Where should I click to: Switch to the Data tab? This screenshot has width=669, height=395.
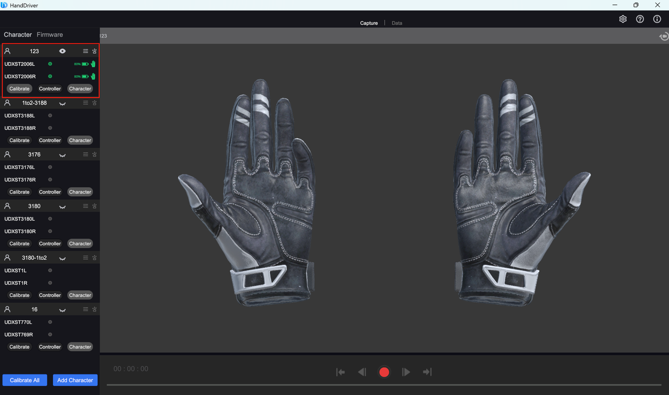[x=397, y=23]
